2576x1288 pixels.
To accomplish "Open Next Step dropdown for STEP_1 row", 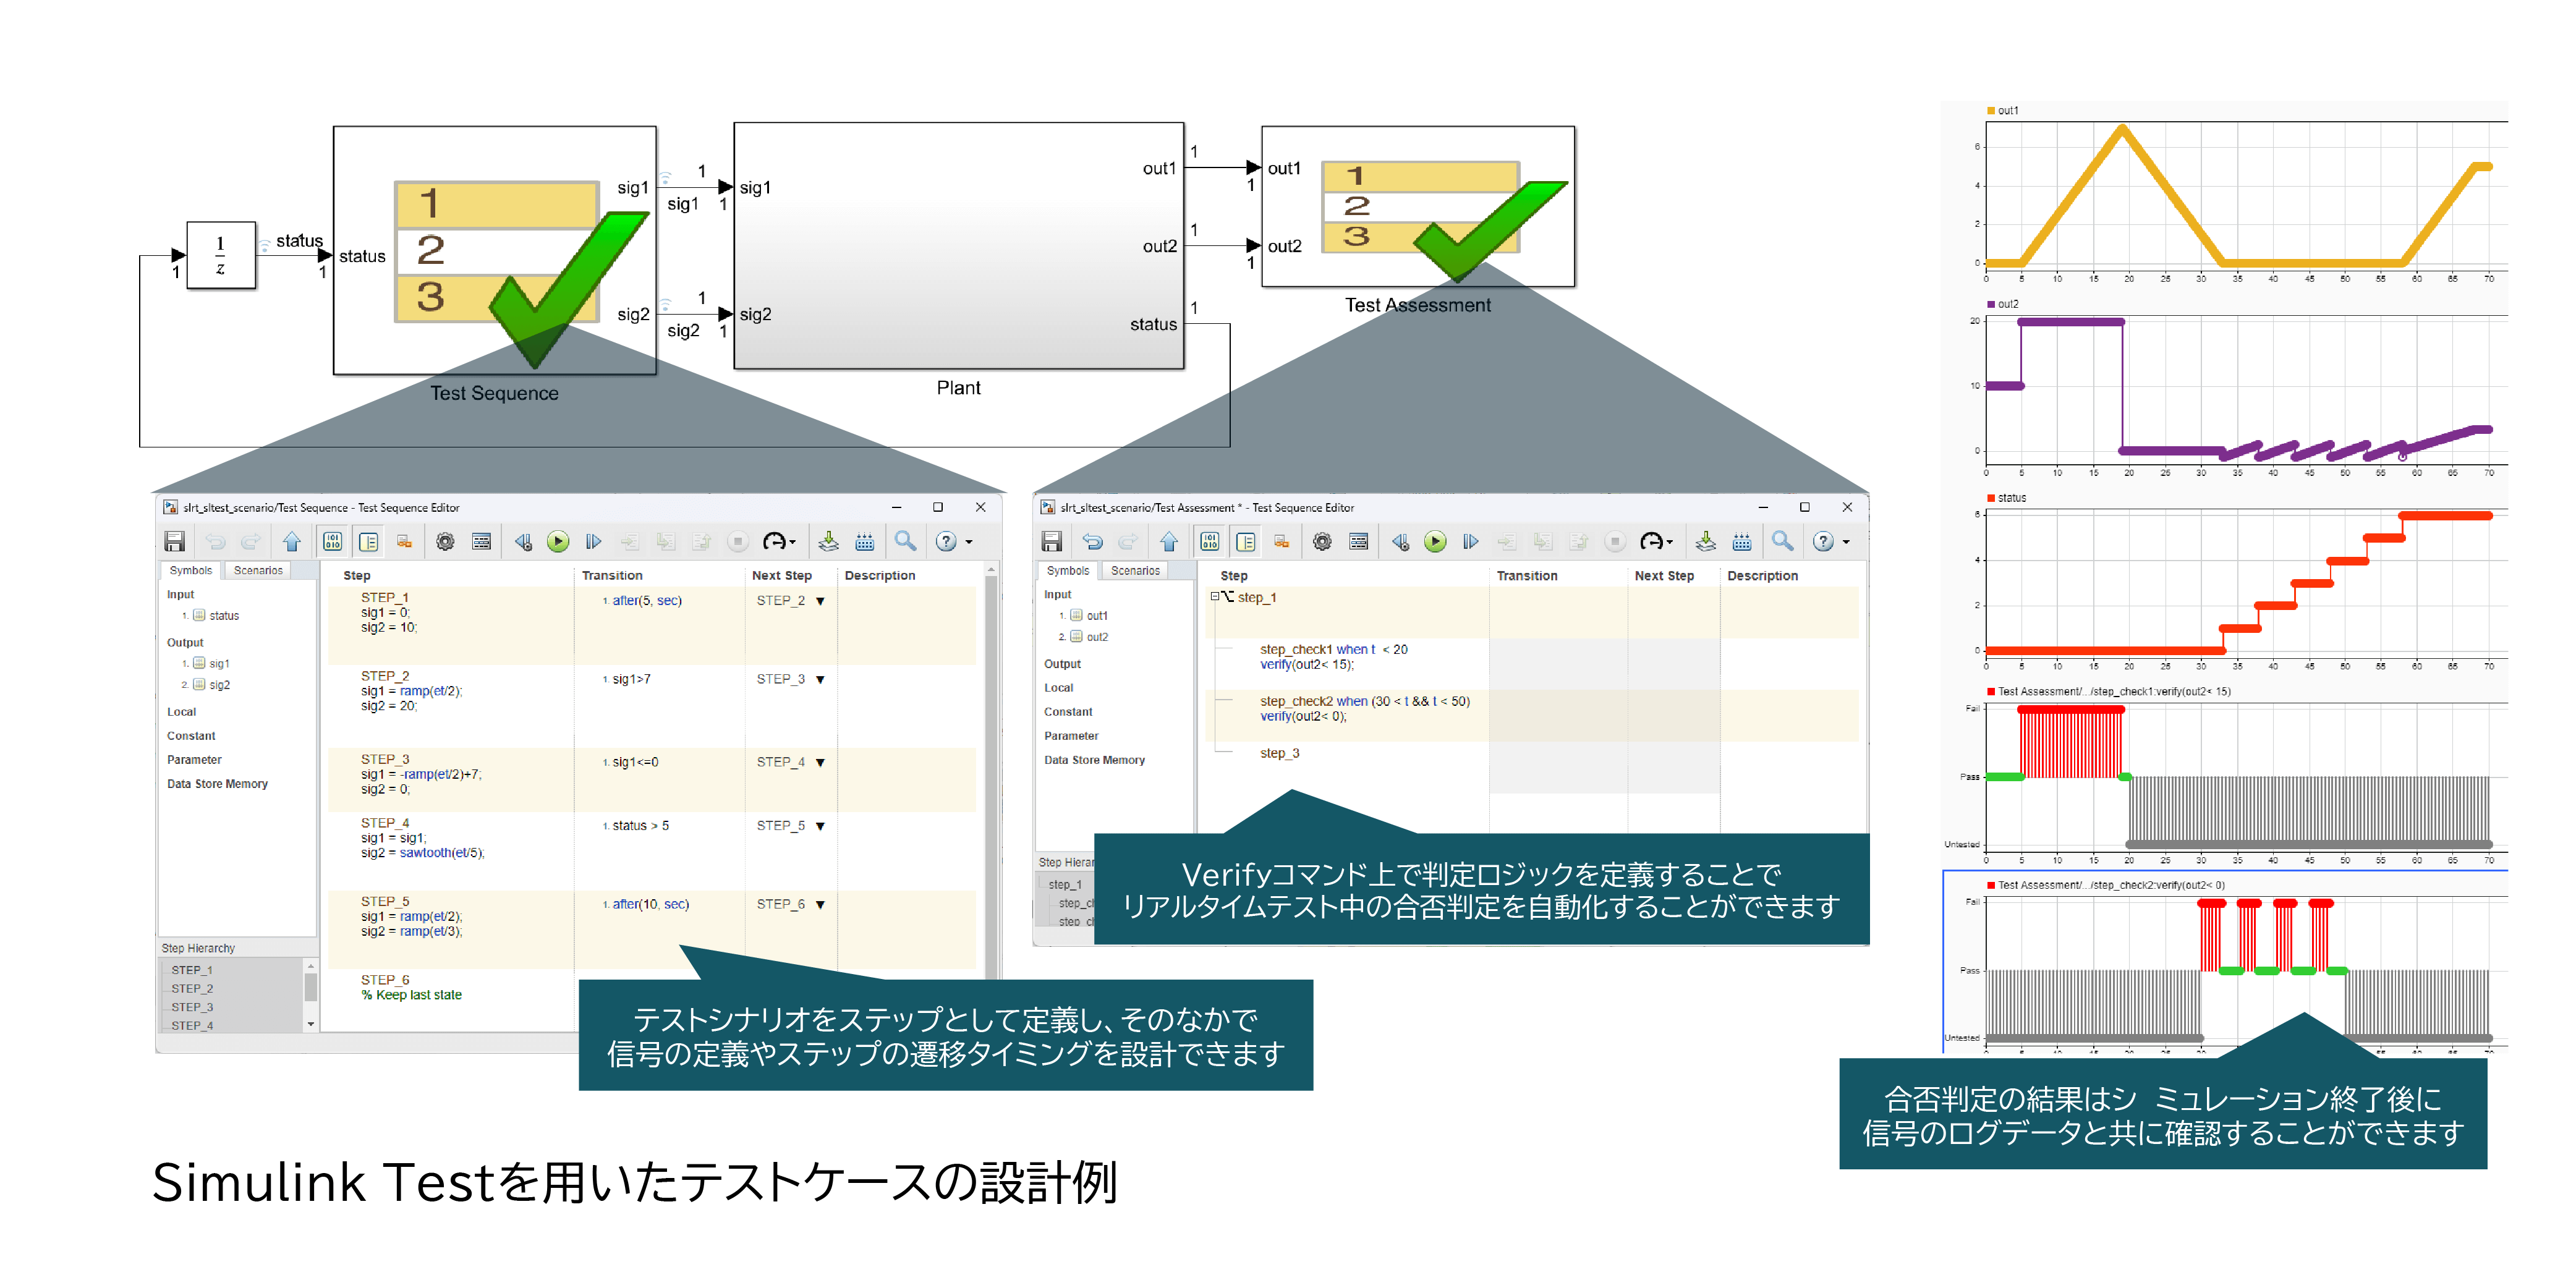I will tap(820, 601).
